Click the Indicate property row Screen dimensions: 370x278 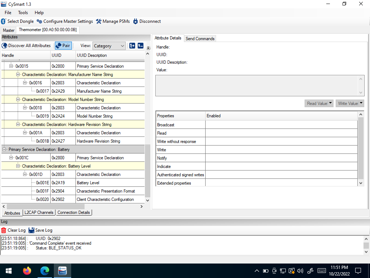coord(257,167)
